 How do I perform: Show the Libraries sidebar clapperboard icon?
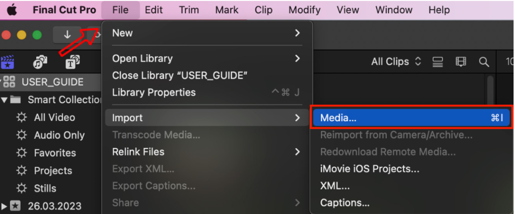(8, 62)
